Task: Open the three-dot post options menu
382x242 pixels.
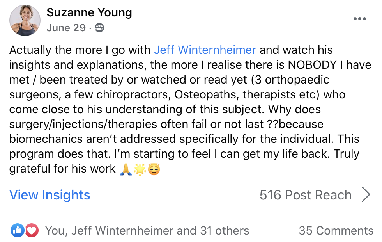Action: click(x=359, y=19)
